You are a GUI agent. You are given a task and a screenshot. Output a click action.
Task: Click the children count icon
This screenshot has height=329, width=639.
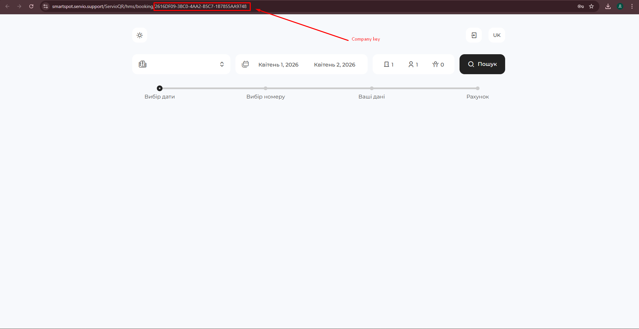(435, 64)
